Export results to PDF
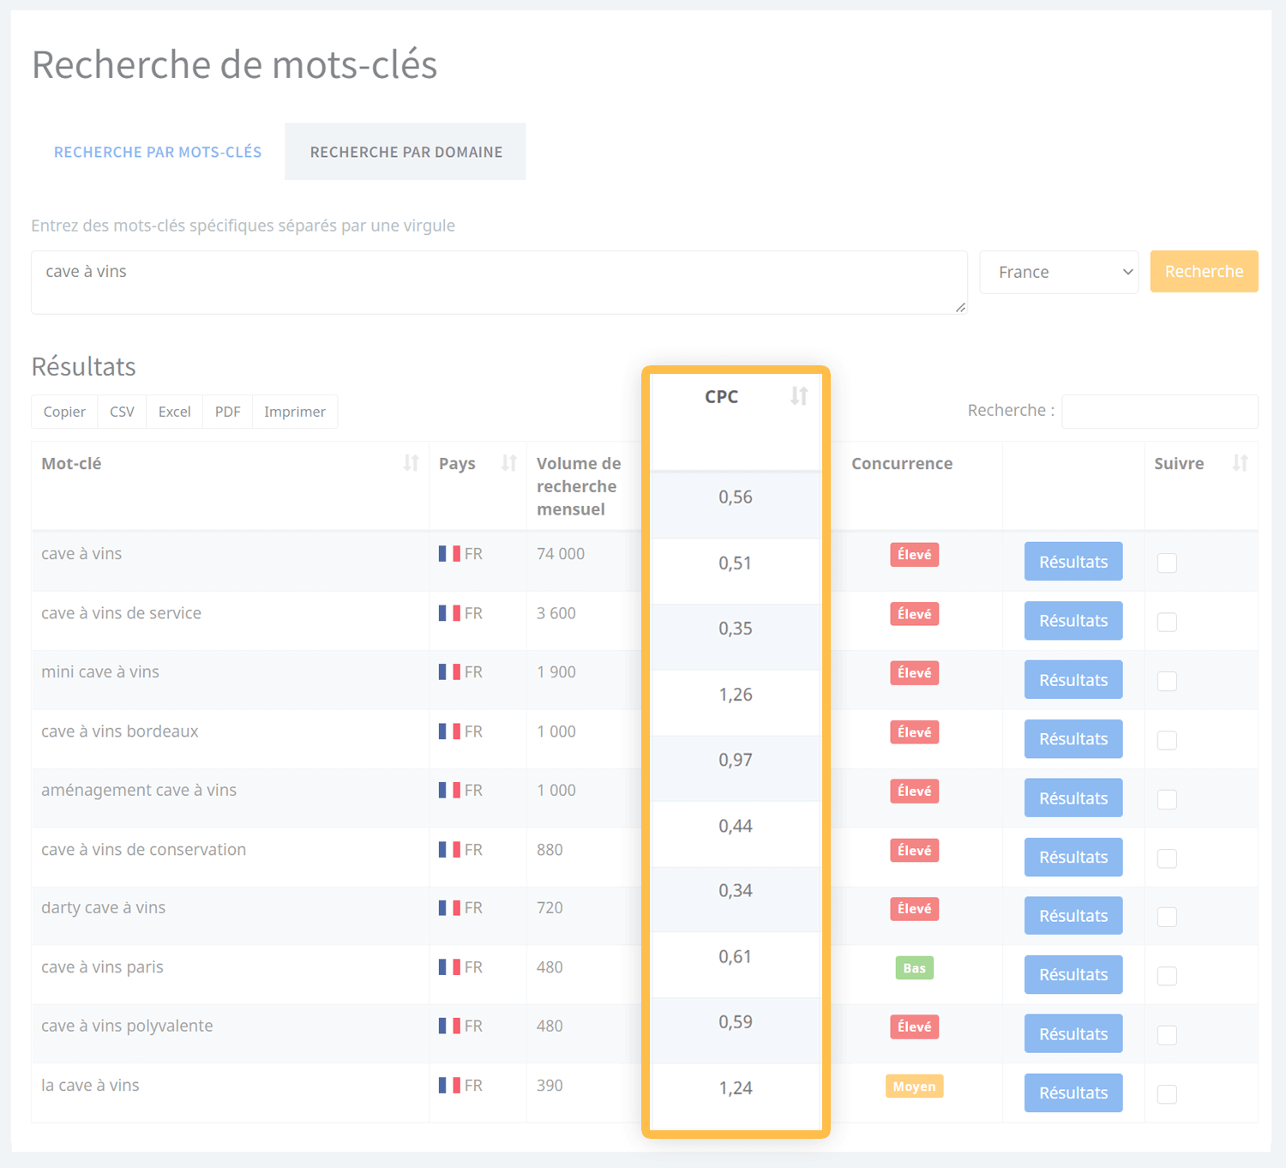 (x=227, y=412)
